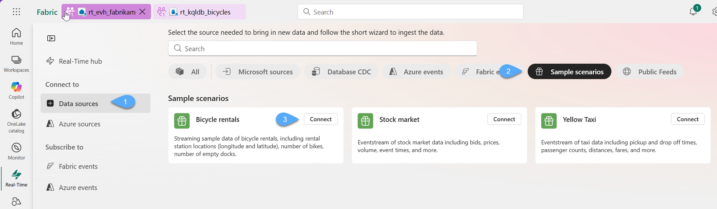Open Monitor in the left navigation

coord(16,151)
